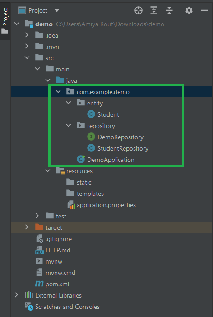The image size is (213, 317).
Task: Select the vertical Project sidebar tab
Action: coord(5,21)
